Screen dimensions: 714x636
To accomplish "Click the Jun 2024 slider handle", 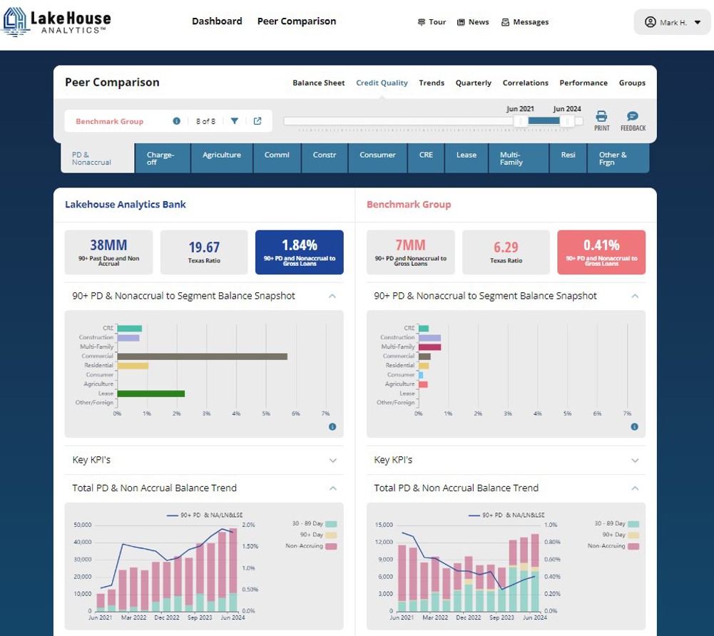I will 567,121.
